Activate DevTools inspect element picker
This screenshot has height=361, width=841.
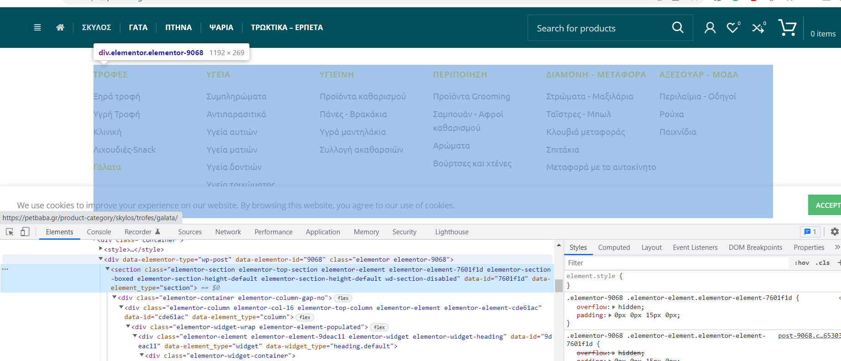coord(10,232)
